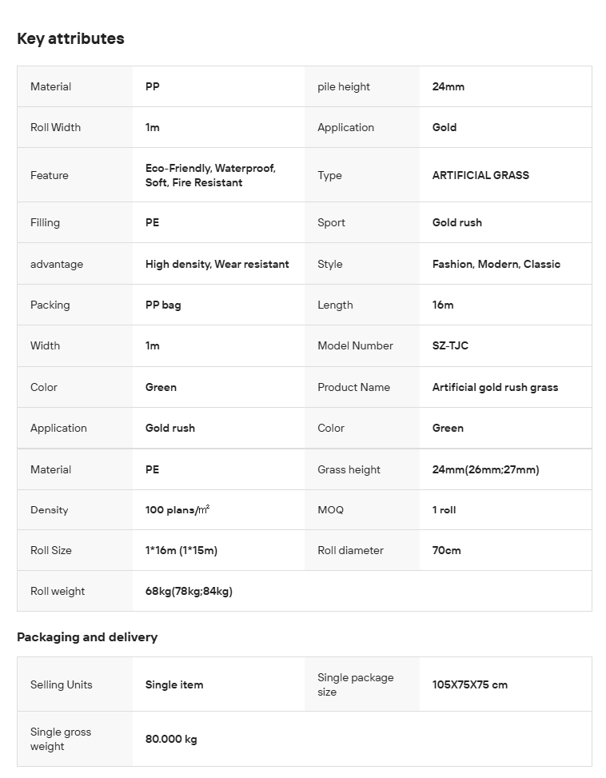Screen dimensions: 606x778
Task: Select the 105X75X75 cm package size value
Action: tap(469, 684)
